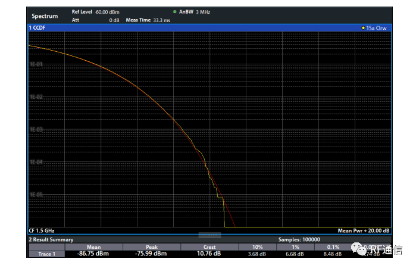Click the Mean column header

point(93,247)
